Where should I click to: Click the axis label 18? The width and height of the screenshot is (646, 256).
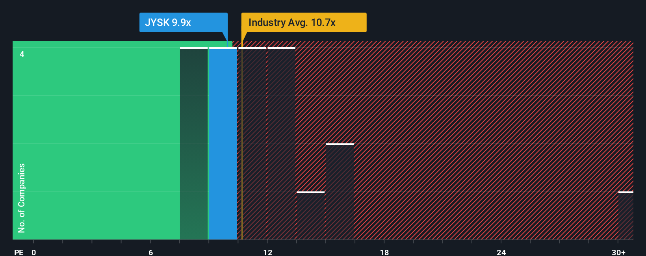(384, 252)
